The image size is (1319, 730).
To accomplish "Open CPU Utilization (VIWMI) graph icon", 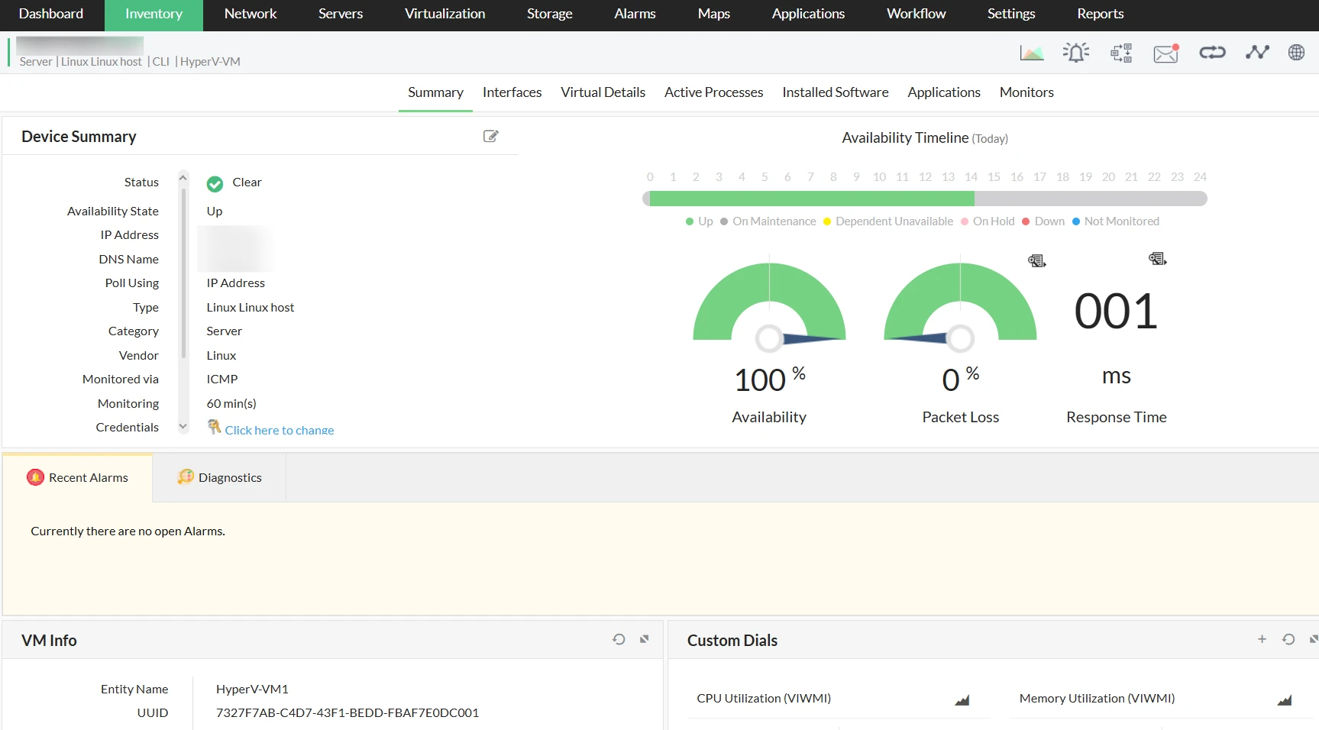I will (x=962, y=699).
